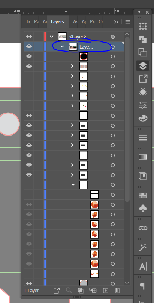Open the Artboards panel from the dock
Image resolution: width=154 pixels, height=303 pixels.
tap(143, 26)
